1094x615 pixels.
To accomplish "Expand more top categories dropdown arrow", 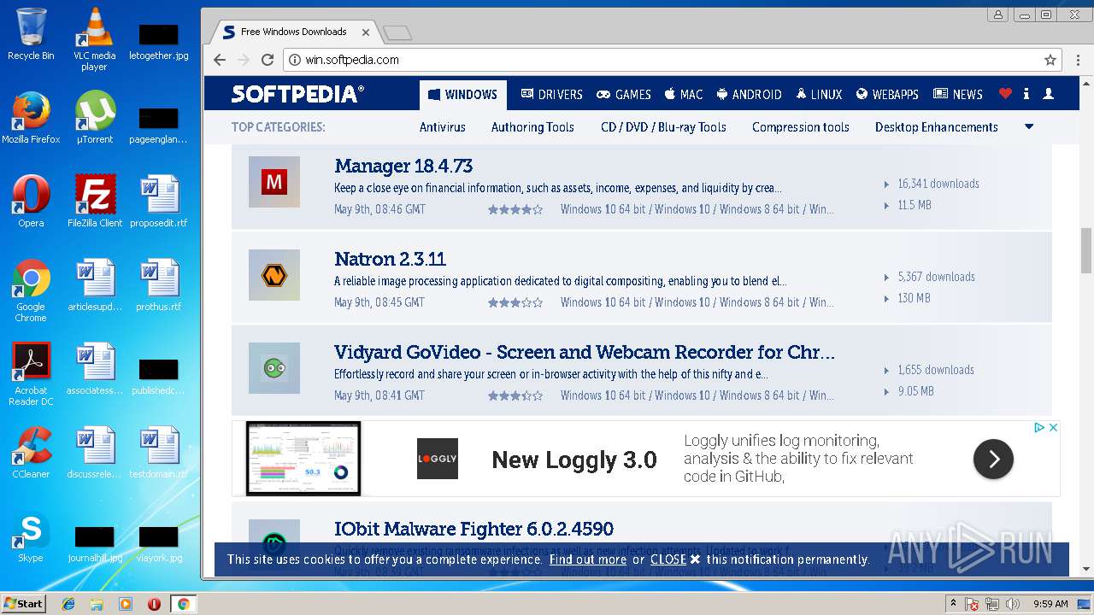I will 1029,126.
